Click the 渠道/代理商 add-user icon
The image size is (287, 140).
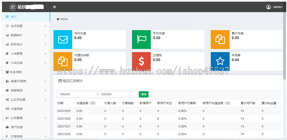pos(7,81)
